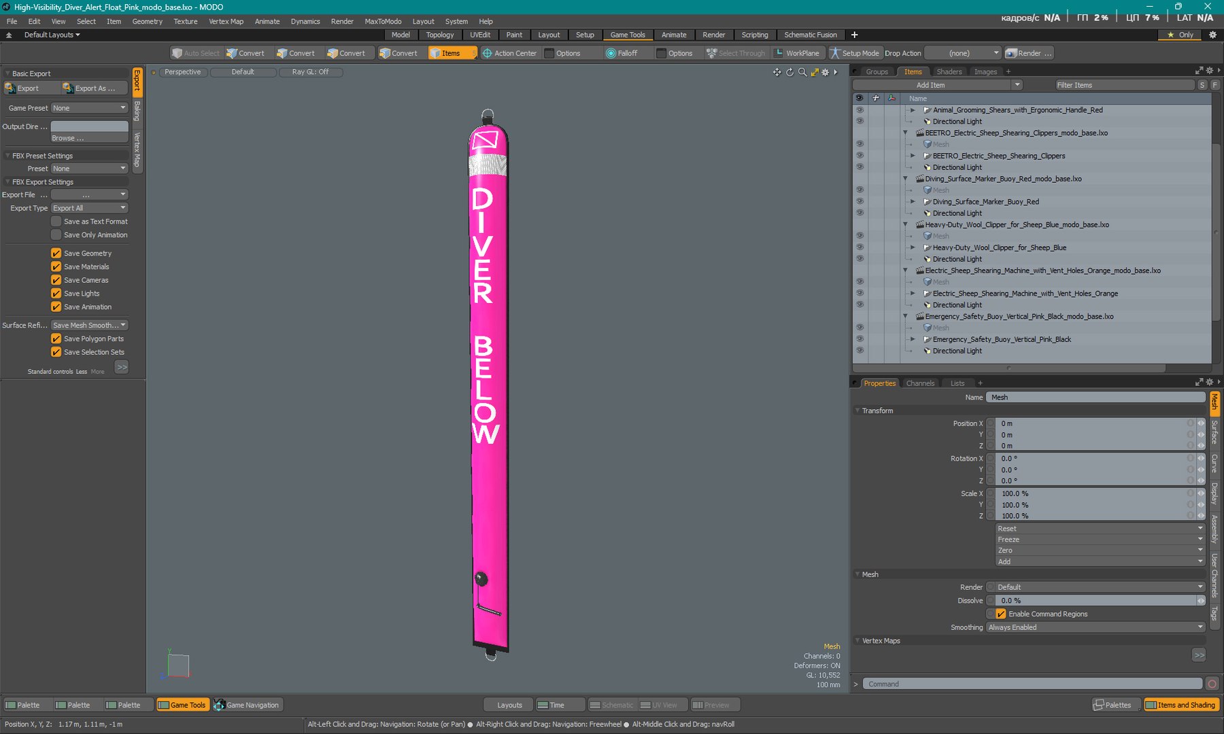Click the Render toolbar button
The width and height of the screenshot is (1224, 734).
1029,53
